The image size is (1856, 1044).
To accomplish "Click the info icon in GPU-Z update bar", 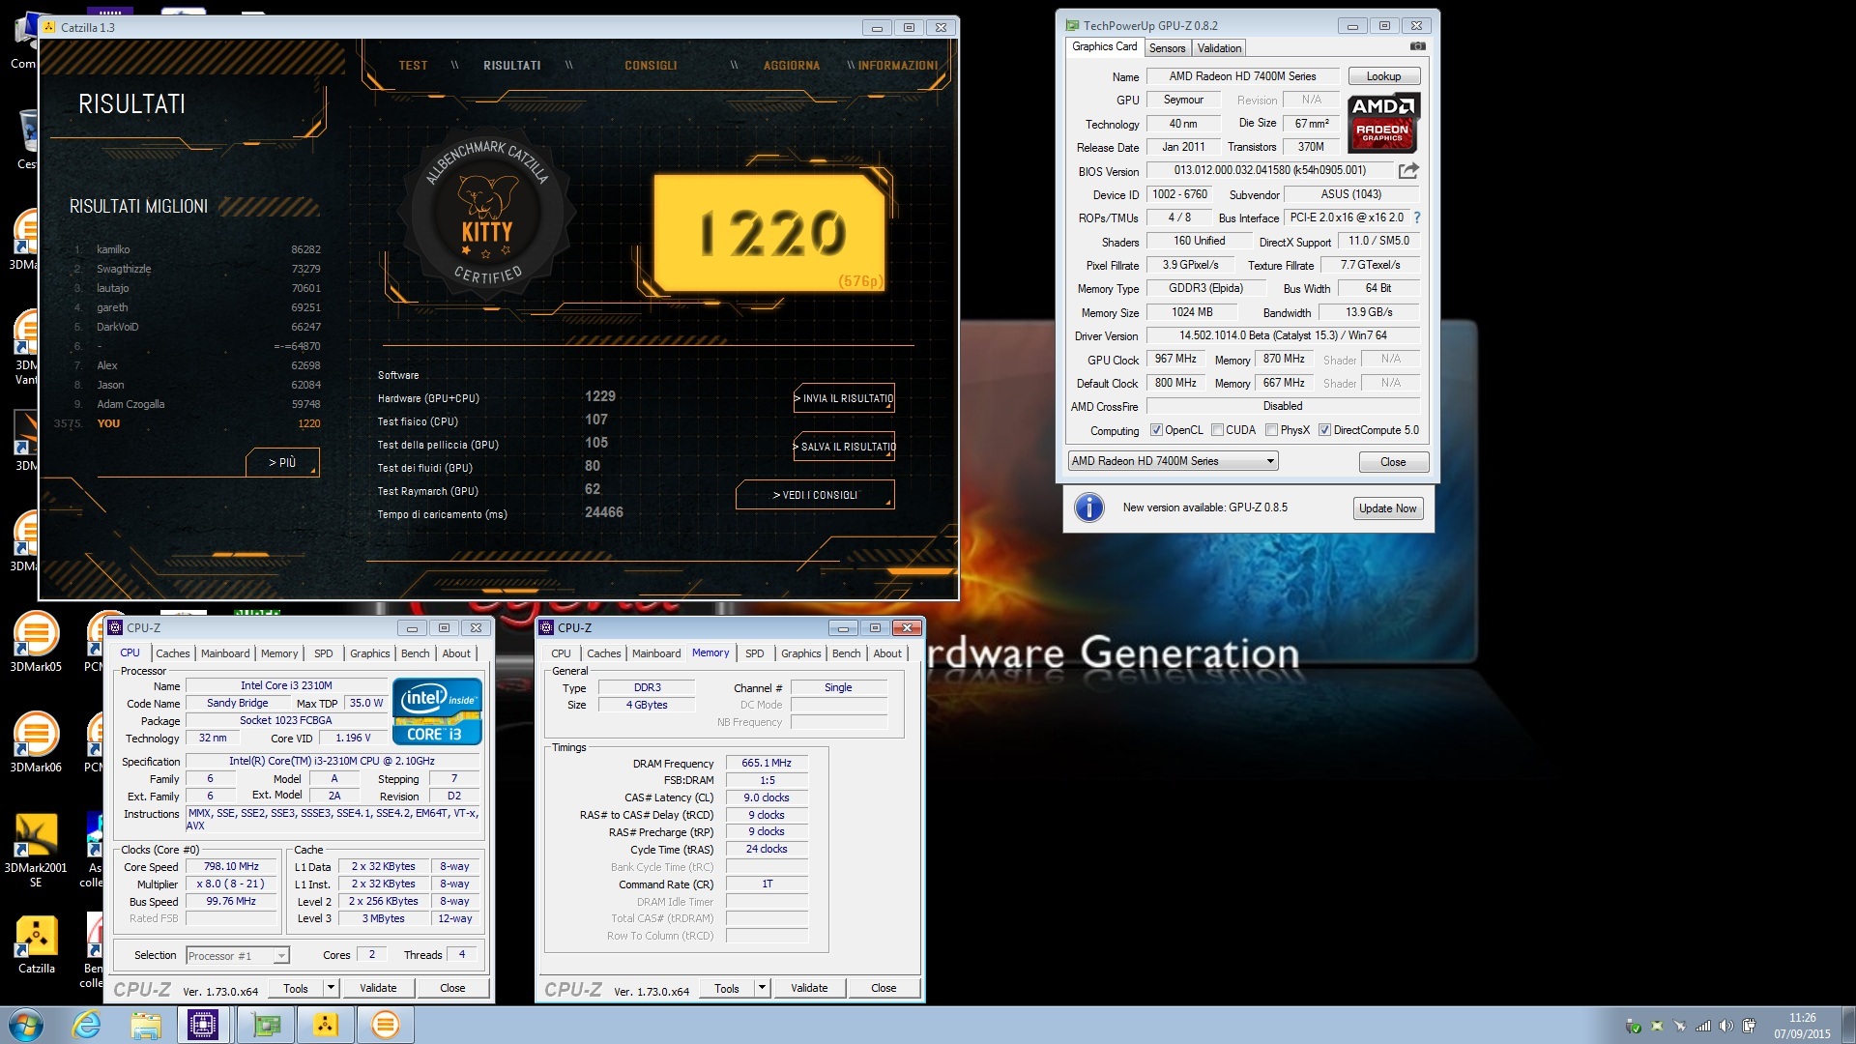I will (x=1089, y=507).
